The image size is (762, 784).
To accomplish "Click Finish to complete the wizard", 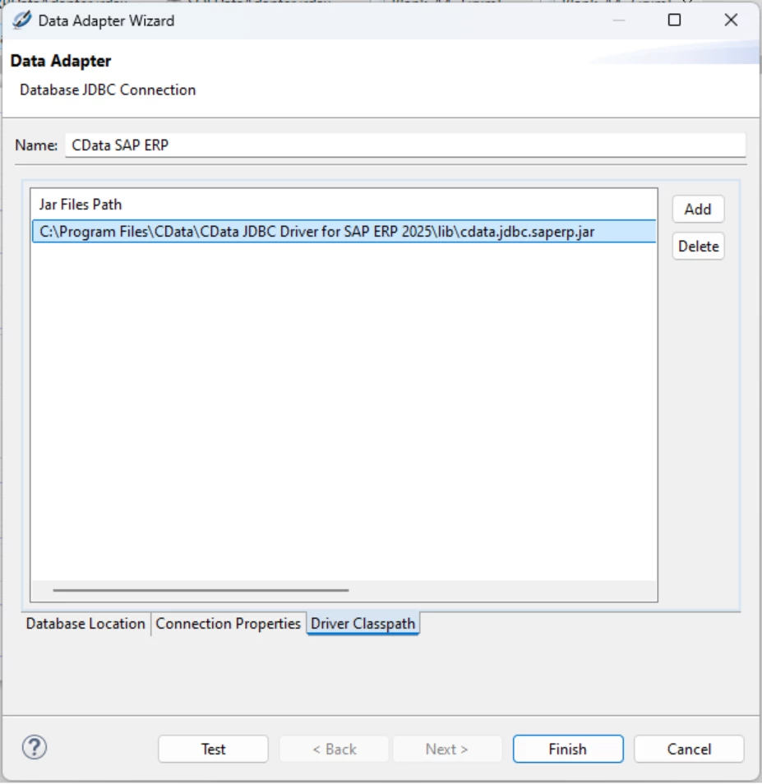I will click(x=568, y=749).
